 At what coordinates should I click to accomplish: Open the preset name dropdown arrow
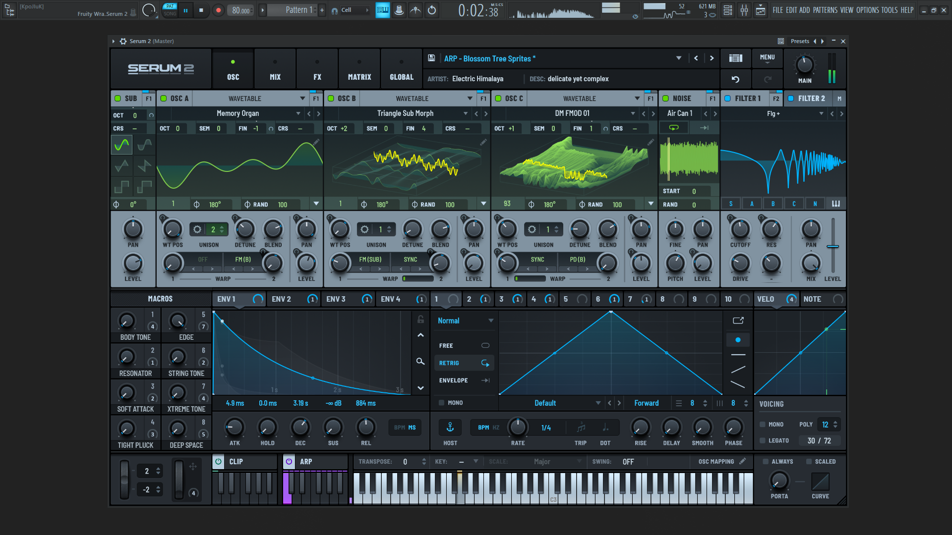[678, 58]
